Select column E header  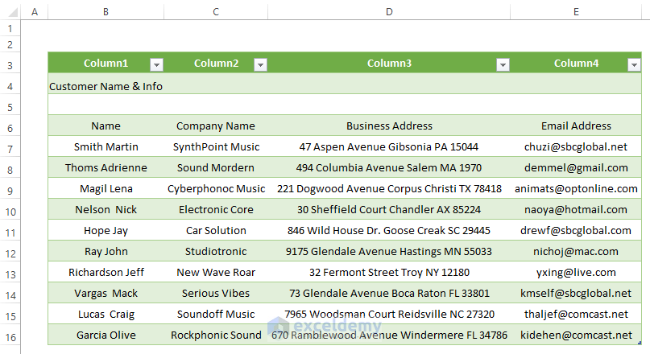576,11
